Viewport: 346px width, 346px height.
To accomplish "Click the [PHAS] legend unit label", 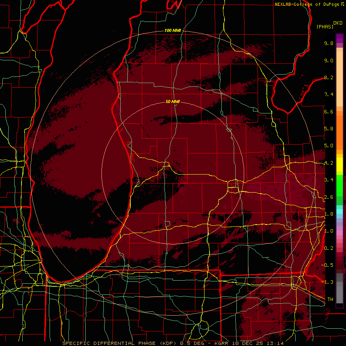I will pos(325,27).
